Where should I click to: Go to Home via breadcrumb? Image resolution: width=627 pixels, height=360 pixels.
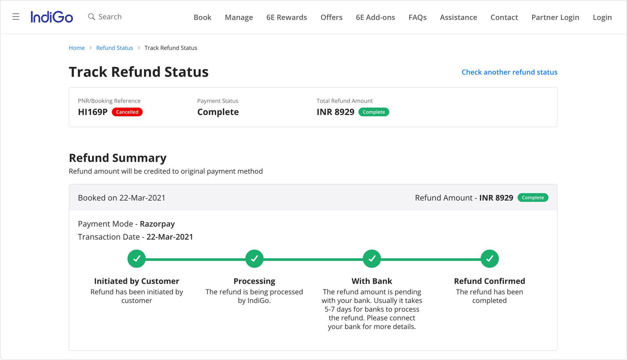(77, 48)
